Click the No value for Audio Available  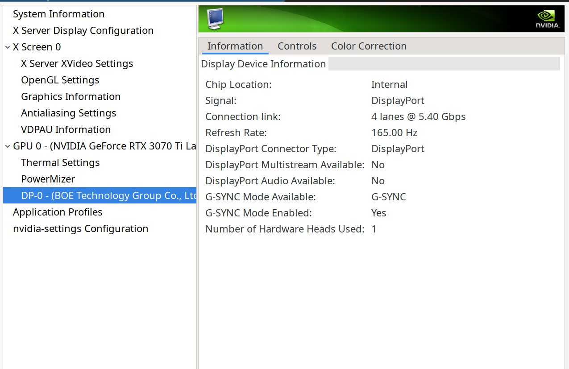[x=378, y=181]
